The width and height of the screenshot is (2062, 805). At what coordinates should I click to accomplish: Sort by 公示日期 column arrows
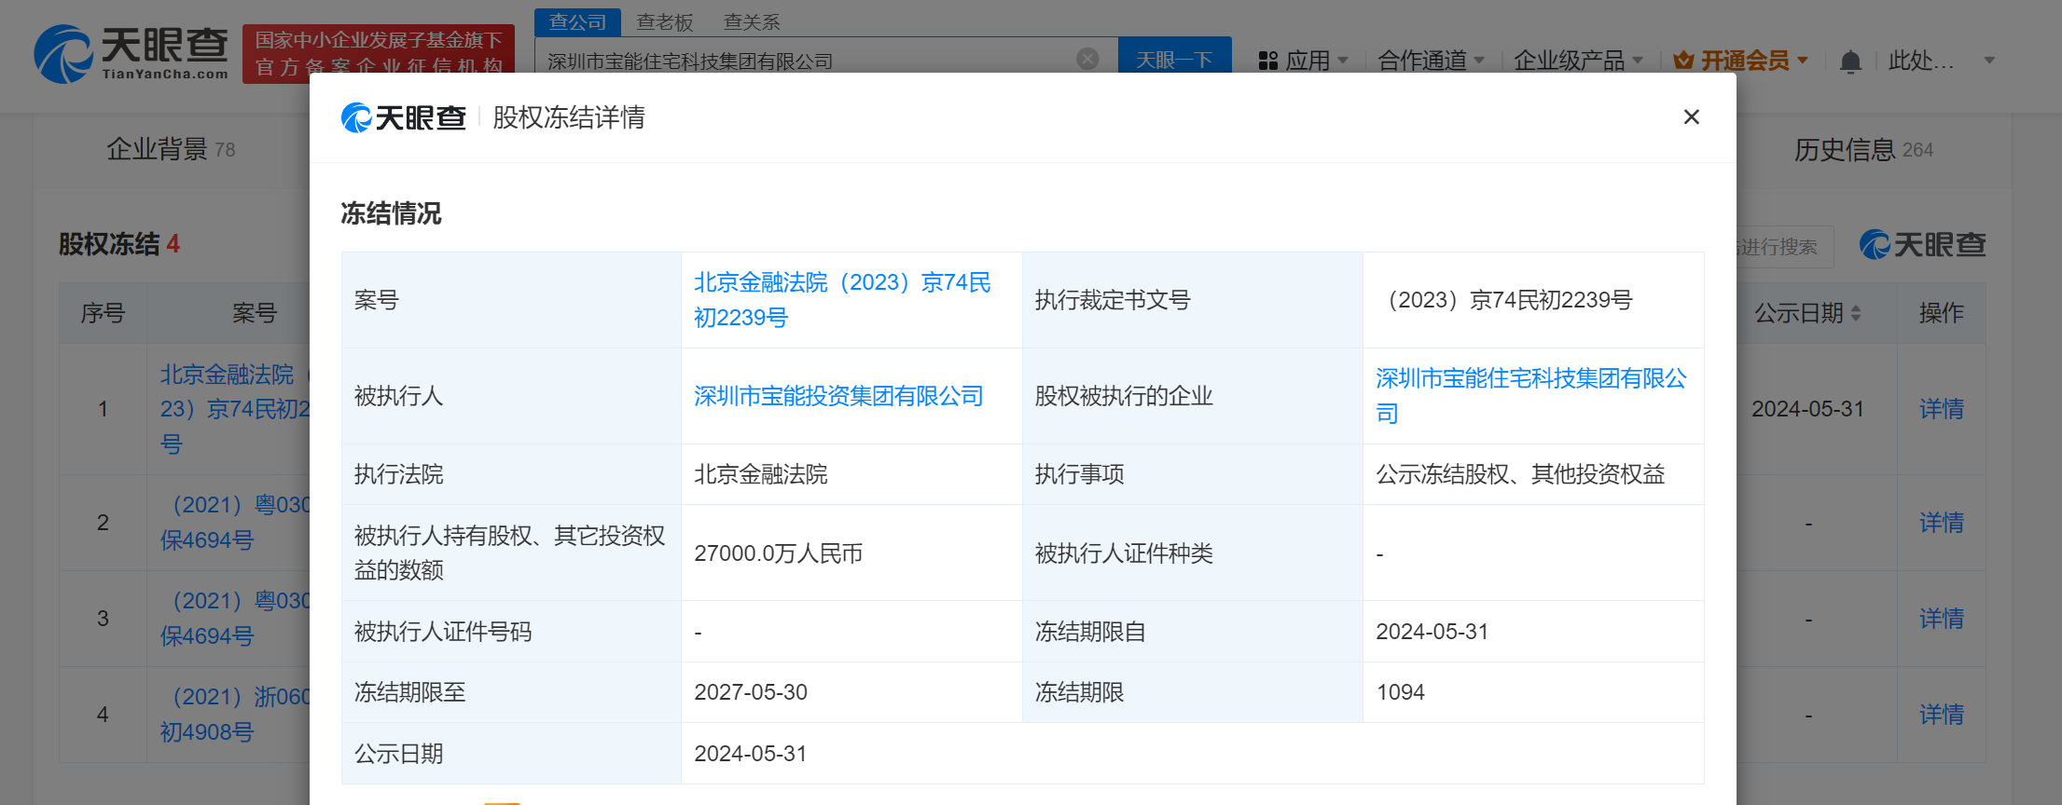tap(1856, 313)
